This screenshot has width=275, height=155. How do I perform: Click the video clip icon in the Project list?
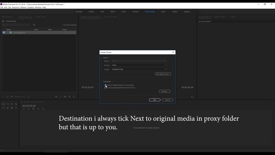pyautogui.click(x=11, y=33)
